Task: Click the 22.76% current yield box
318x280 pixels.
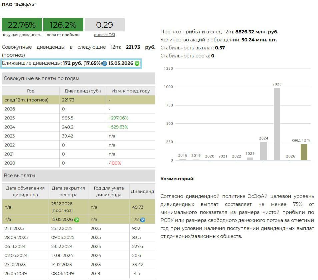Action: tap(22, 25)
